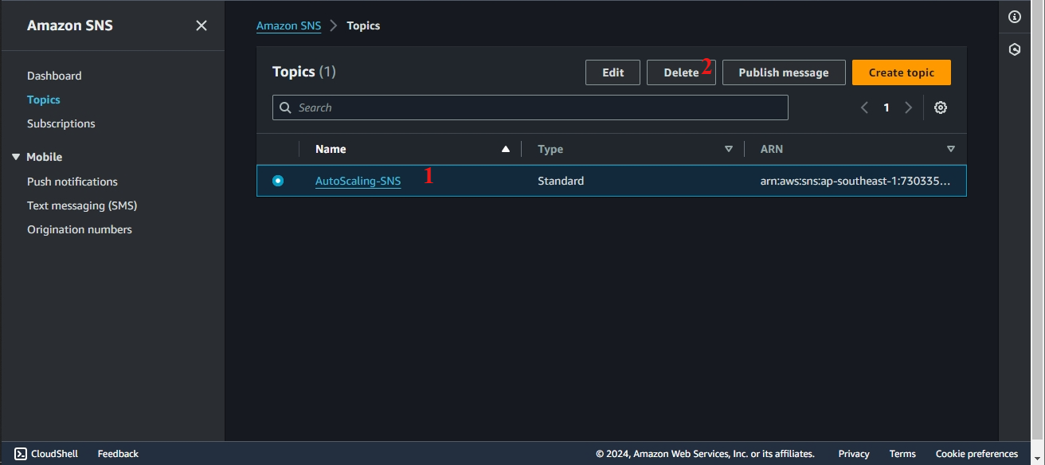Click the Delete button
This screenshot has width=1045, height=465.
681,72
